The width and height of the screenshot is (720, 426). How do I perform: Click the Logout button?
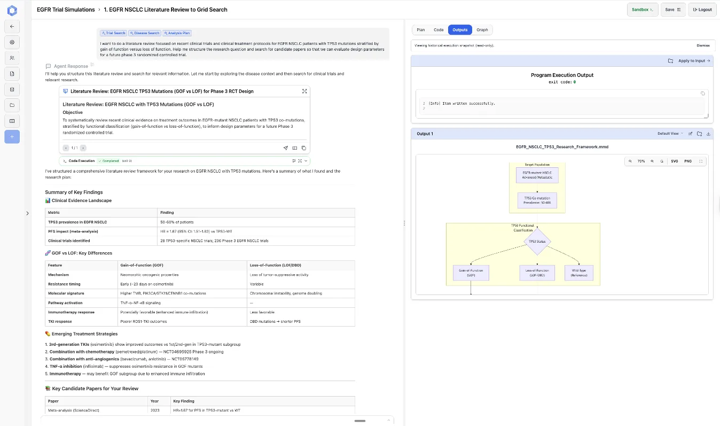[x=702, y=10]
